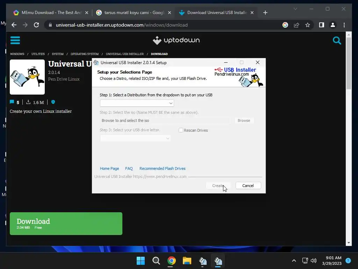
Task: Click the Pen Drive Linux developer text
Action: click(x=64, y=79)
